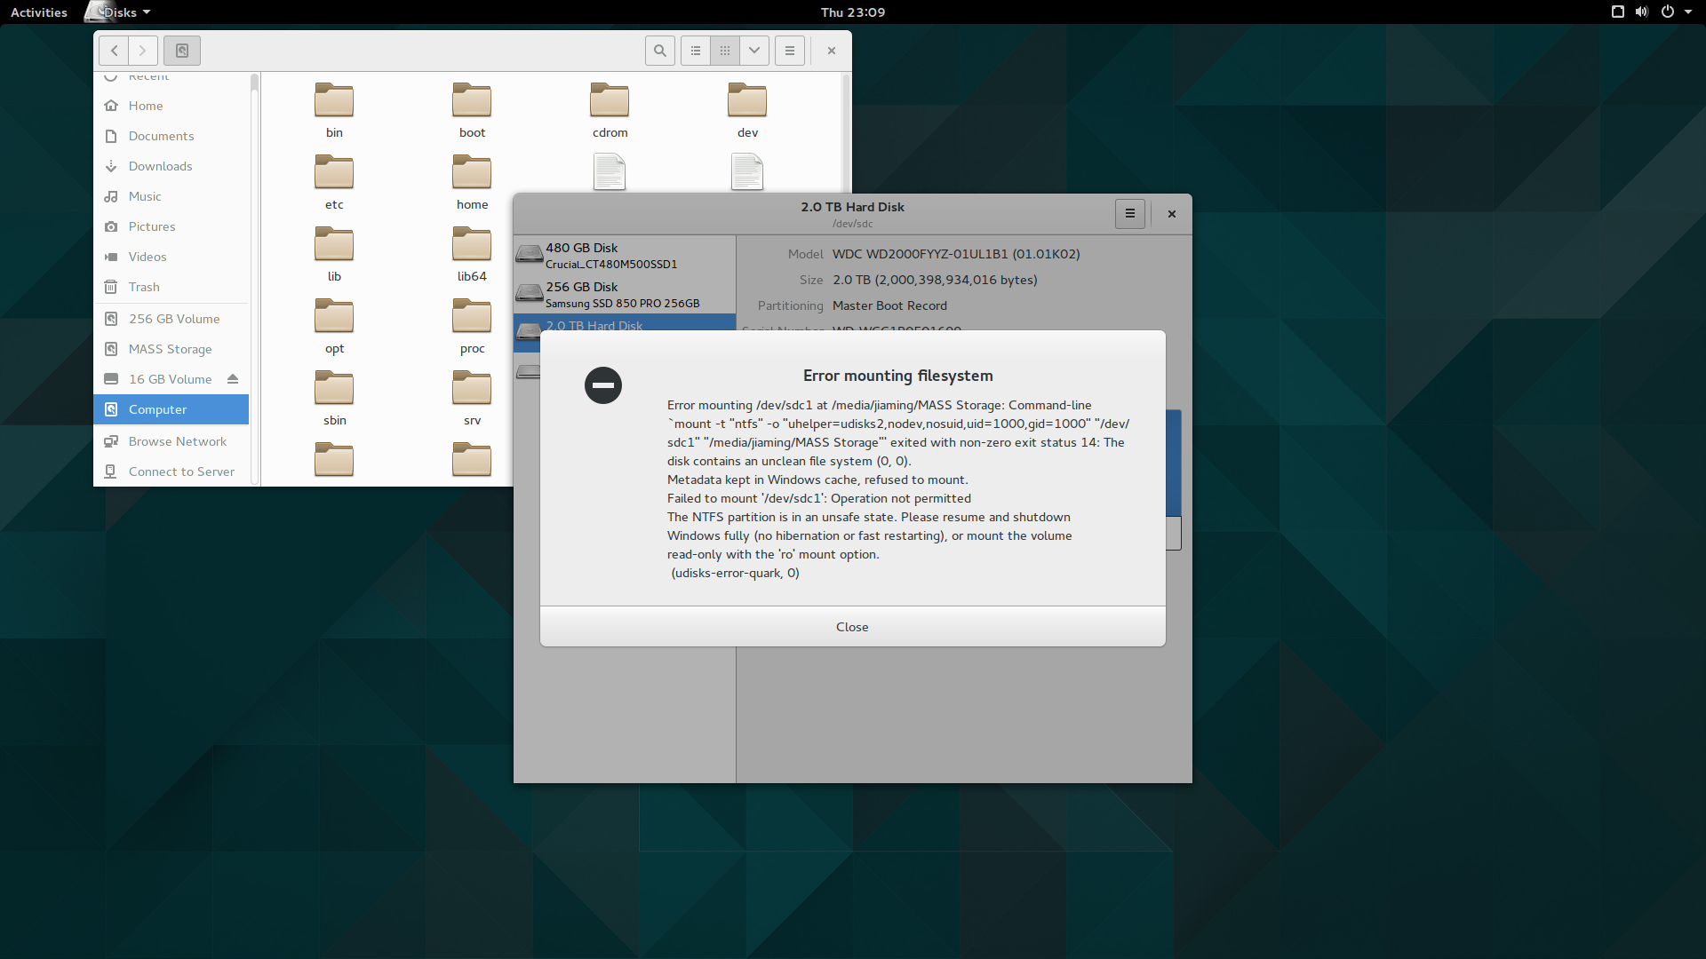Eject the 16 GB Volume
The image size is (1706, 959).
click(233, 379)
